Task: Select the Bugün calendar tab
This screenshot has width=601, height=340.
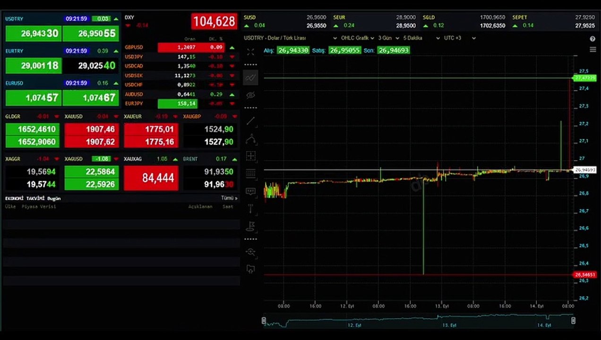Action: (54, 198)
